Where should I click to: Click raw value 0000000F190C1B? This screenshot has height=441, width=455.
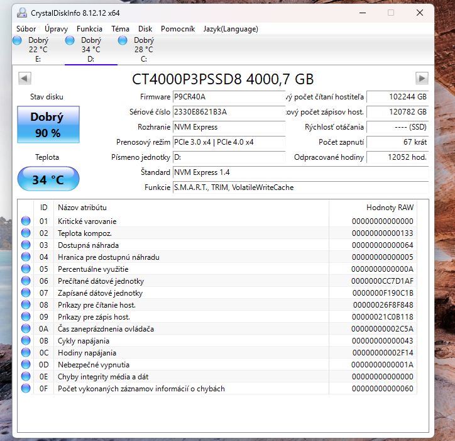[x=383, y=293]
